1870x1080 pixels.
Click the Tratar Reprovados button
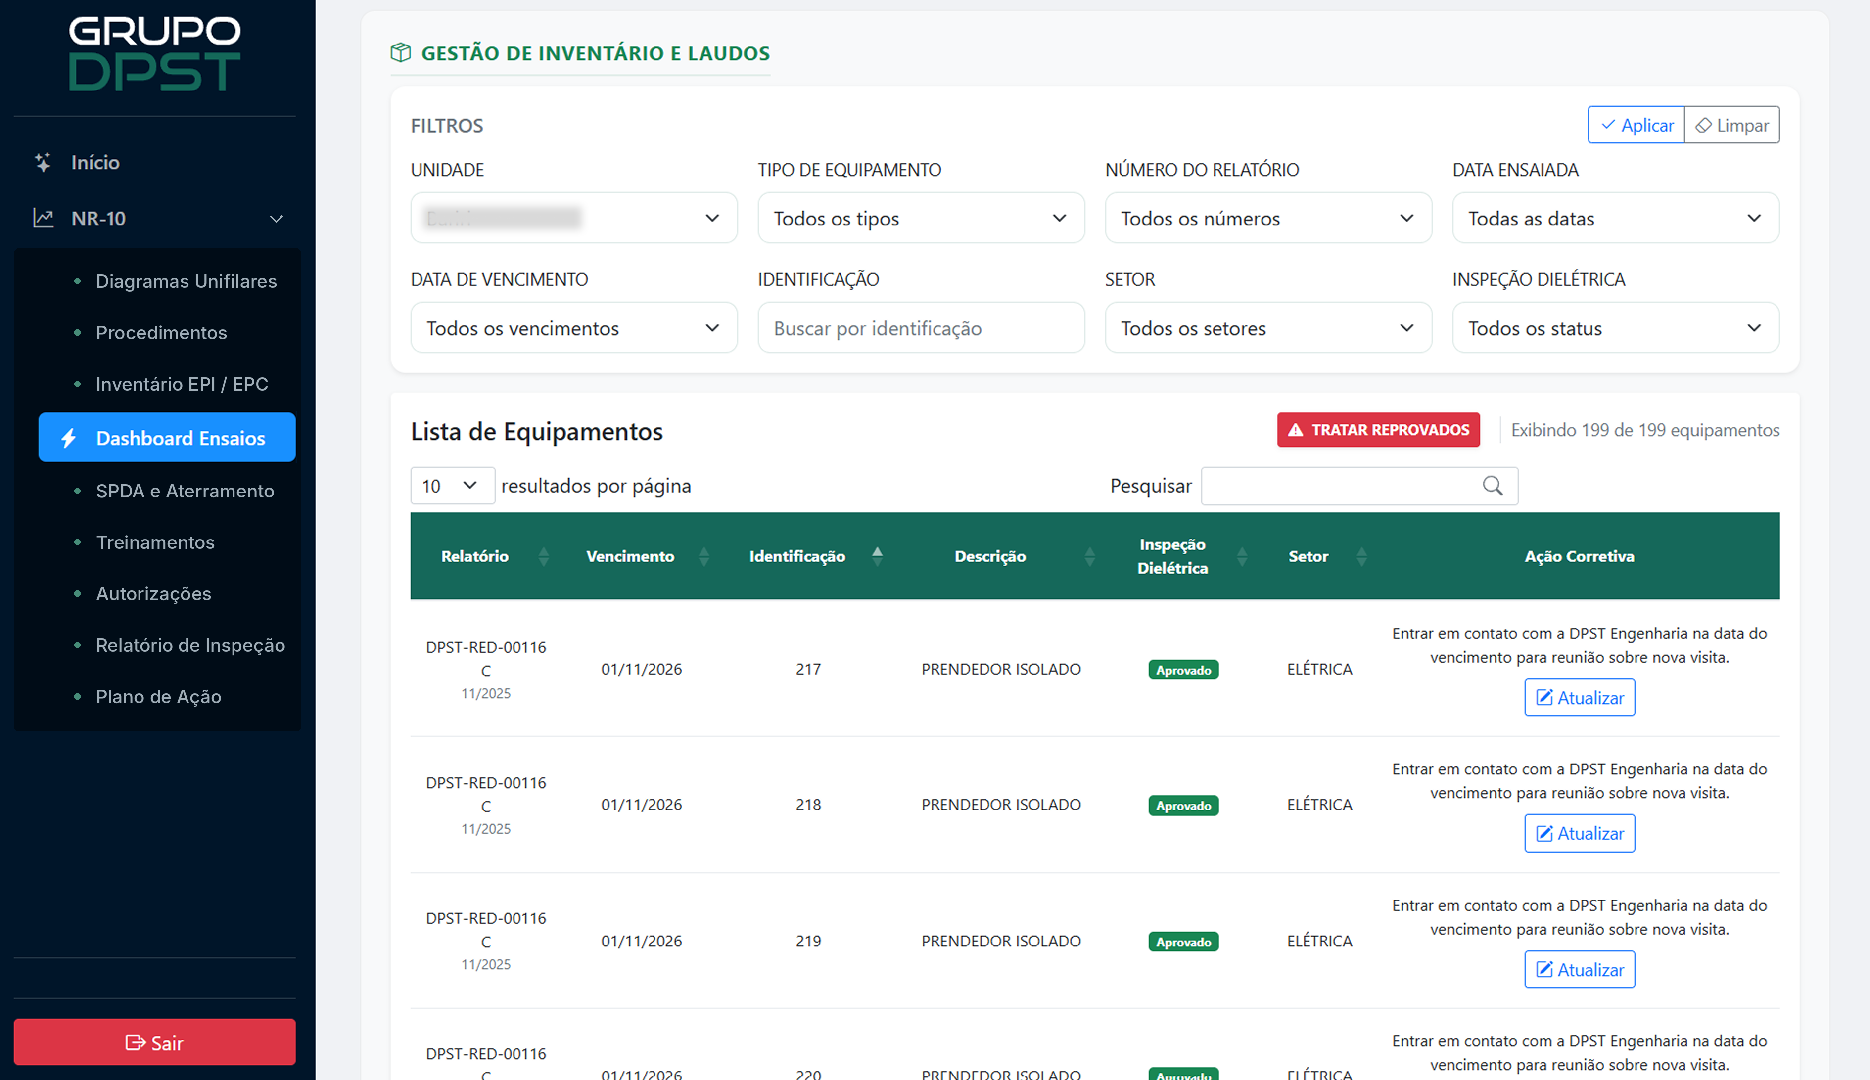pyautogui.click(x=1378, y=429)
